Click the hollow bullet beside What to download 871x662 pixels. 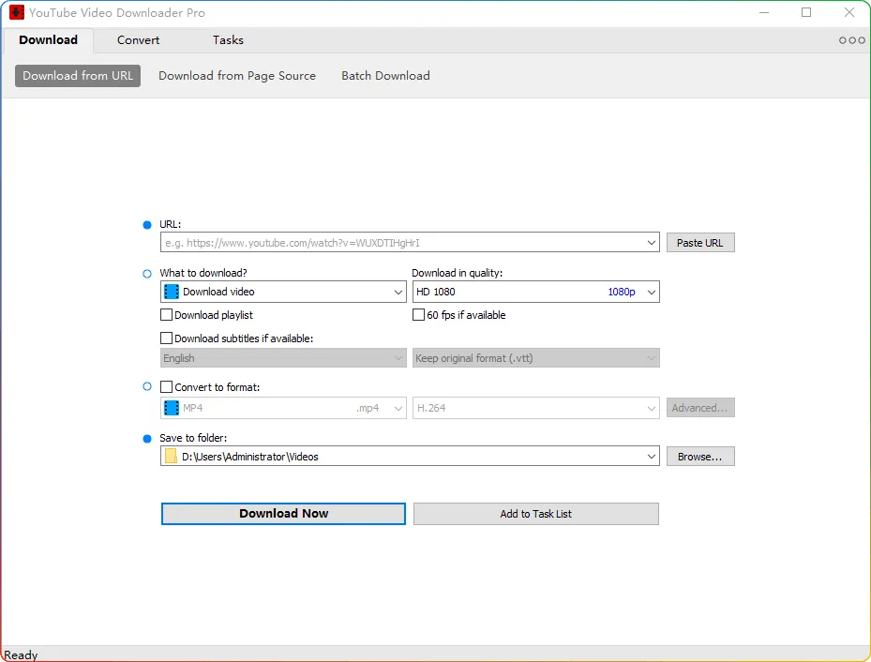pyautogui.click(x=147, y=274)
